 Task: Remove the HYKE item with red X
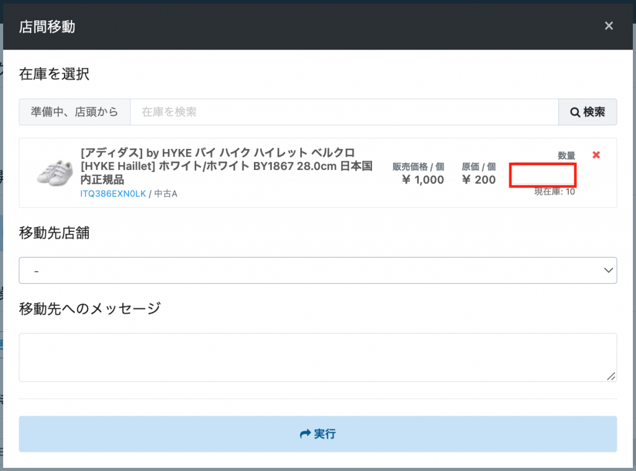coord(596,155)
